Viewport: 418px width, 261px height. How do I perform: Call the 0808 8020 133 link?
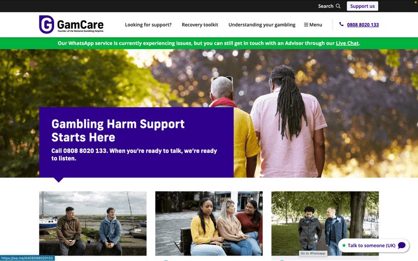363,25
